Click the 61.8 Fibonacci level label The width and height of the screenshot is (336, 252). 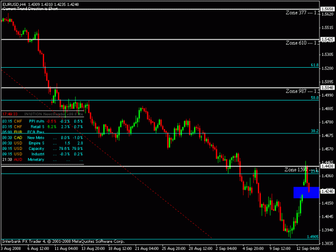314,65
